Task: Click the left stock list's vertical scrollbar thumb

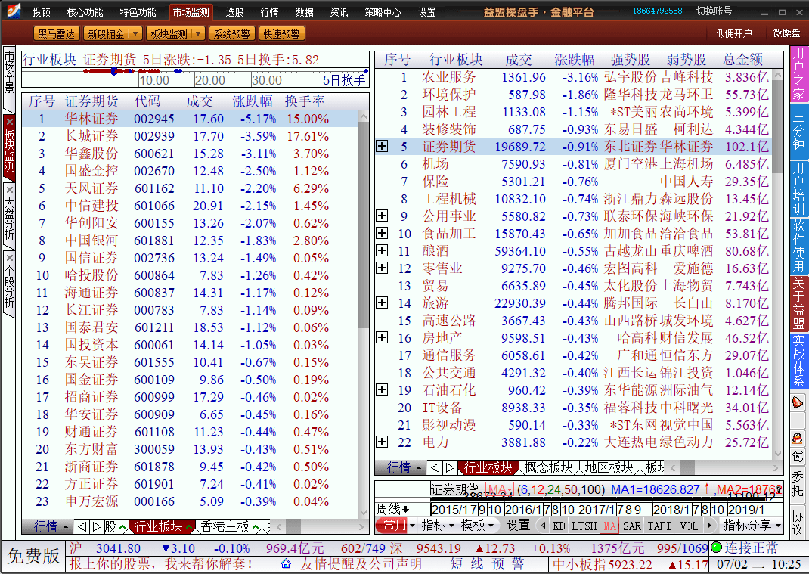Action: coord(363,225)
